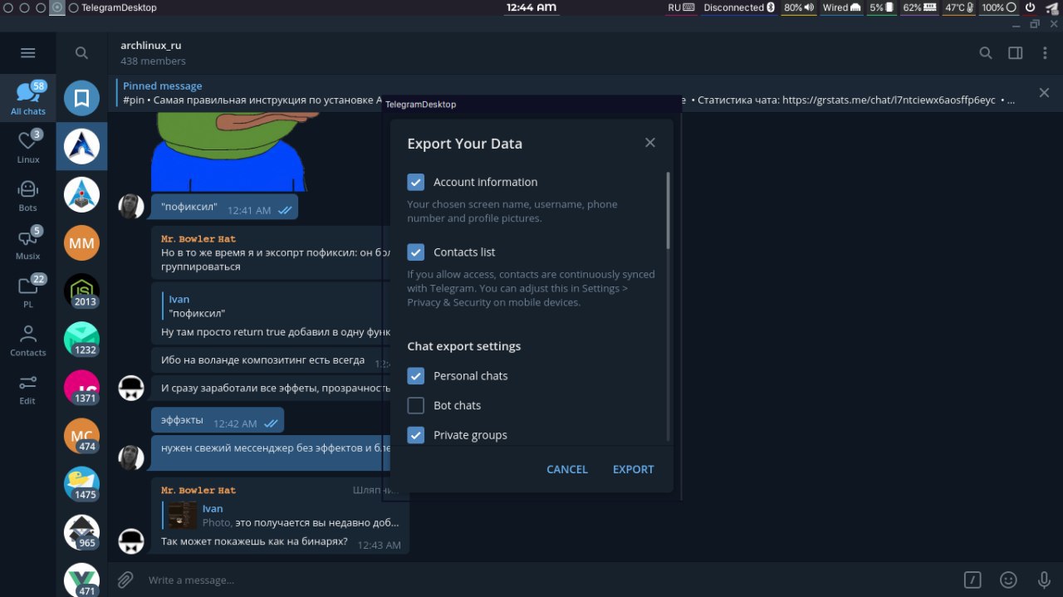Click the 100% brightness indicator
This screenshot has height=597, width=1063.
click(999, 7)
